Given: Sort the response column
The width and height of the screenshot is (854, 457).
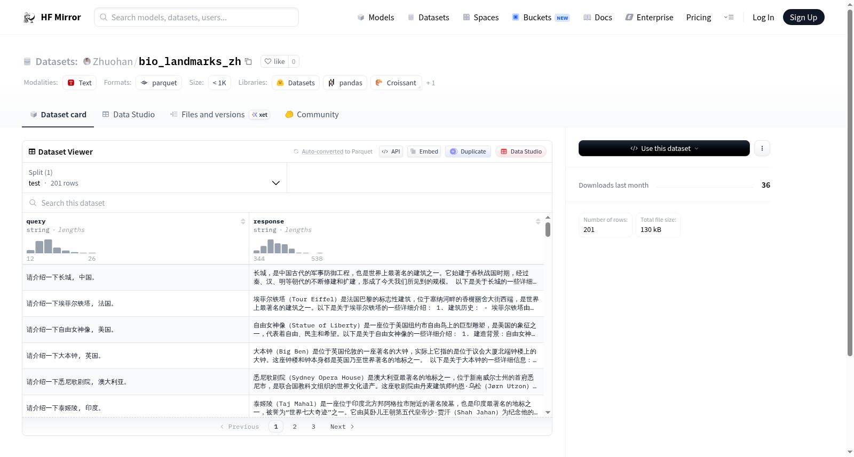Looking at the screenshot, I should (538, 221).
